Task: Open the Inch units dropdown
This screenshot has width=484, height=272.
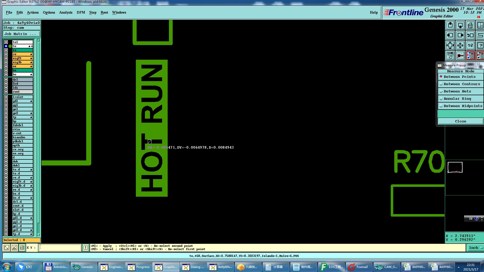Action: click(475, 248)
